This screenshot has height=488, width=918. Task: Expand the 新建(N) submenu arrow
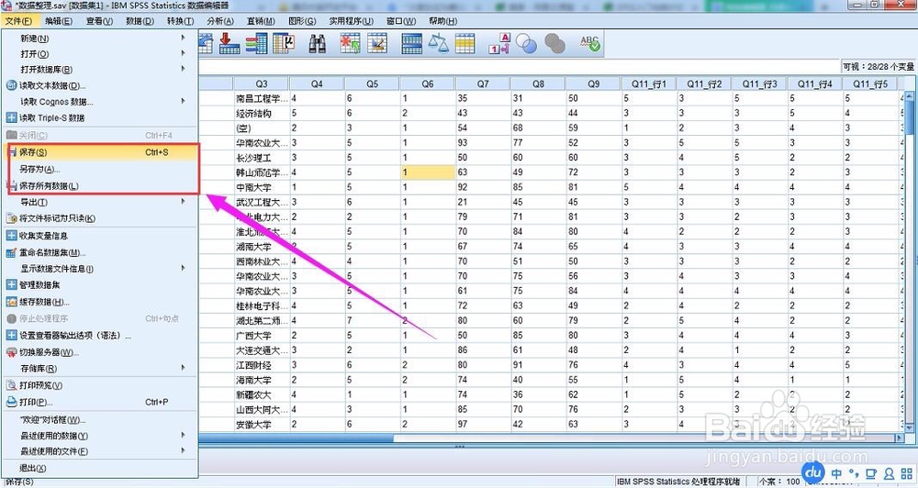tap(184, 38)
